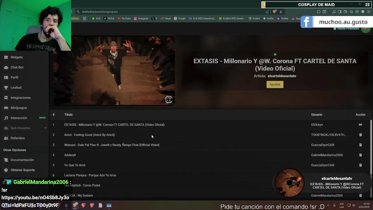Click the Usuario column header
Image resolution: width=373 pixels, height=210 pixels.
(316, 115)
